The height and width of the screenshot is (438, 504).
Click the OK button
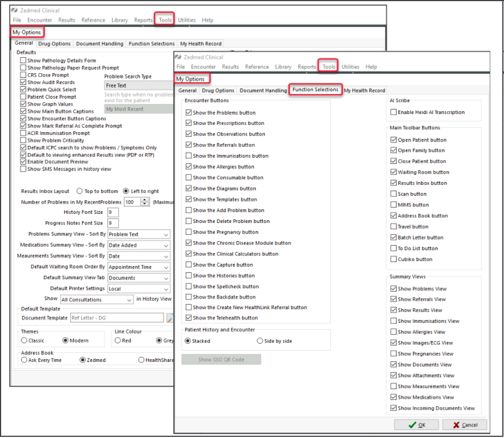coord(416,424)
